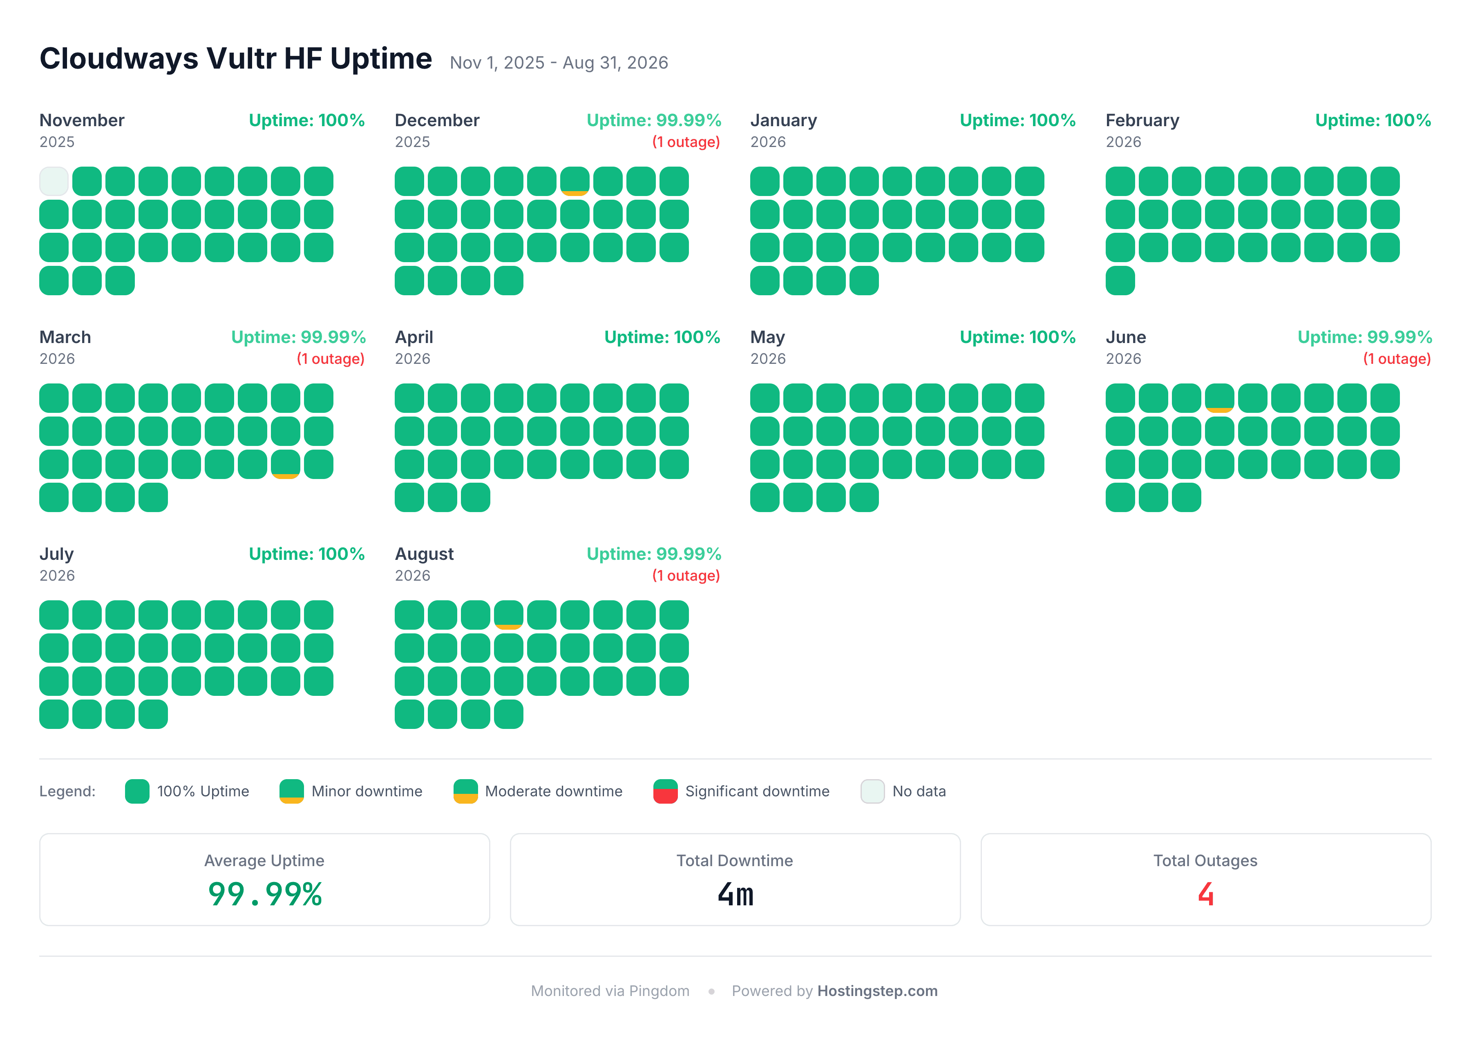Click March's '(1 outage)' note
This screenshot has height=1045, width=1471.
[330, 359]
